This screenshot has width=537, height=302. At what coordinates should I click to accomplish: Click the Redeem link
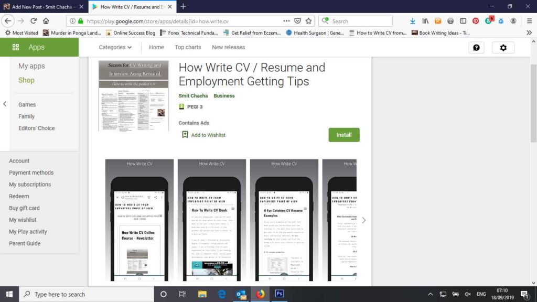[19, 196]
